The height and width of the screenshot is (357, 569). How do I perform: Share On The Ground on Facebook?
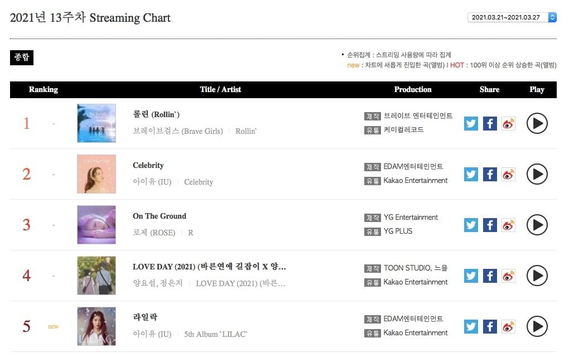[x=489, y=225]
